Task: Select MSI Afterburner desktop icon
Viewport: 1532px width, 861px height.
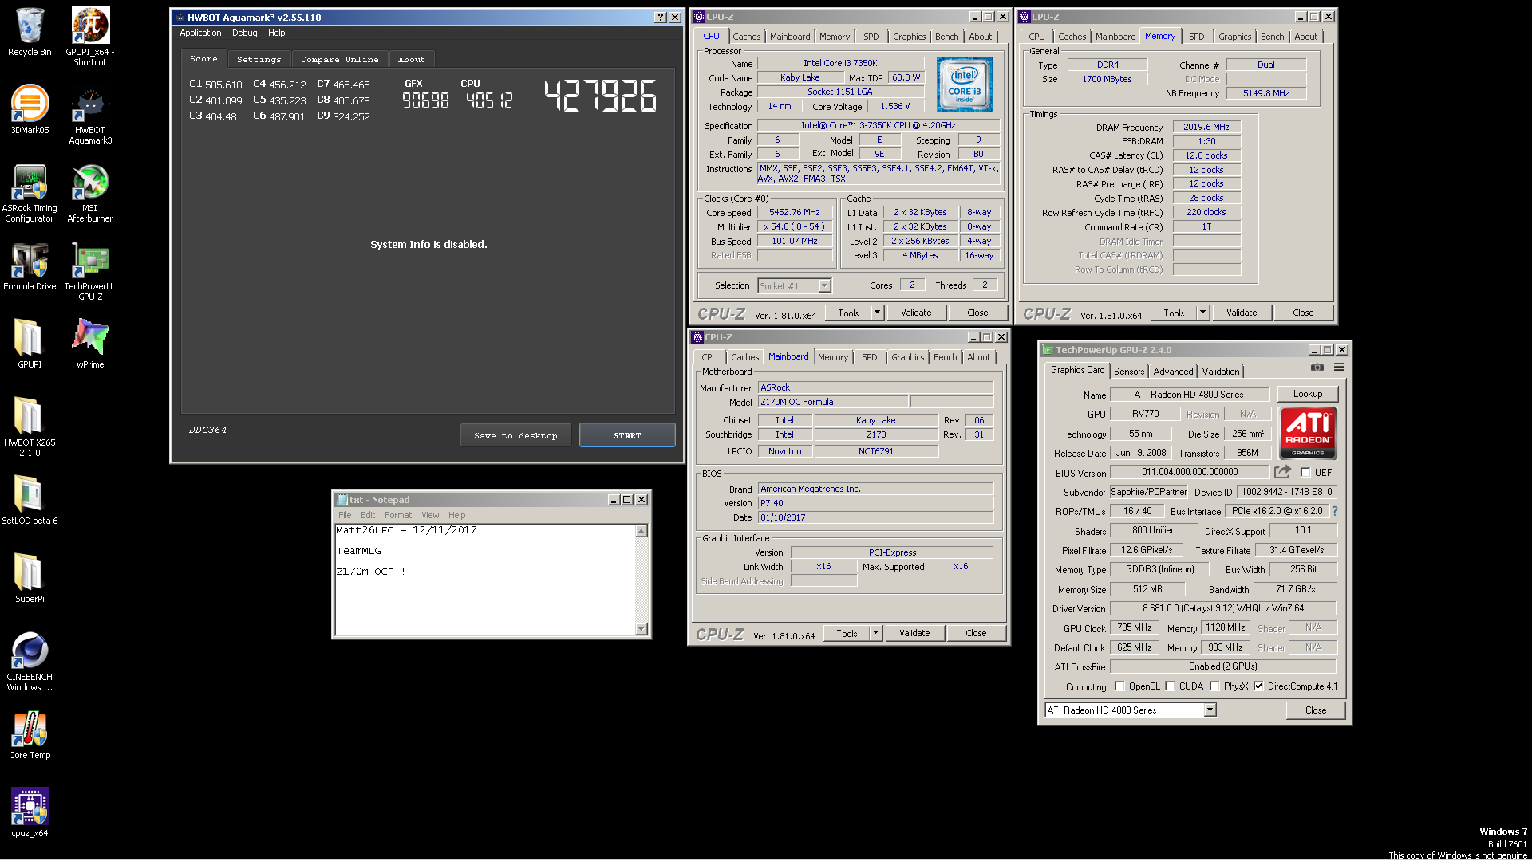Action: (90, 193)
